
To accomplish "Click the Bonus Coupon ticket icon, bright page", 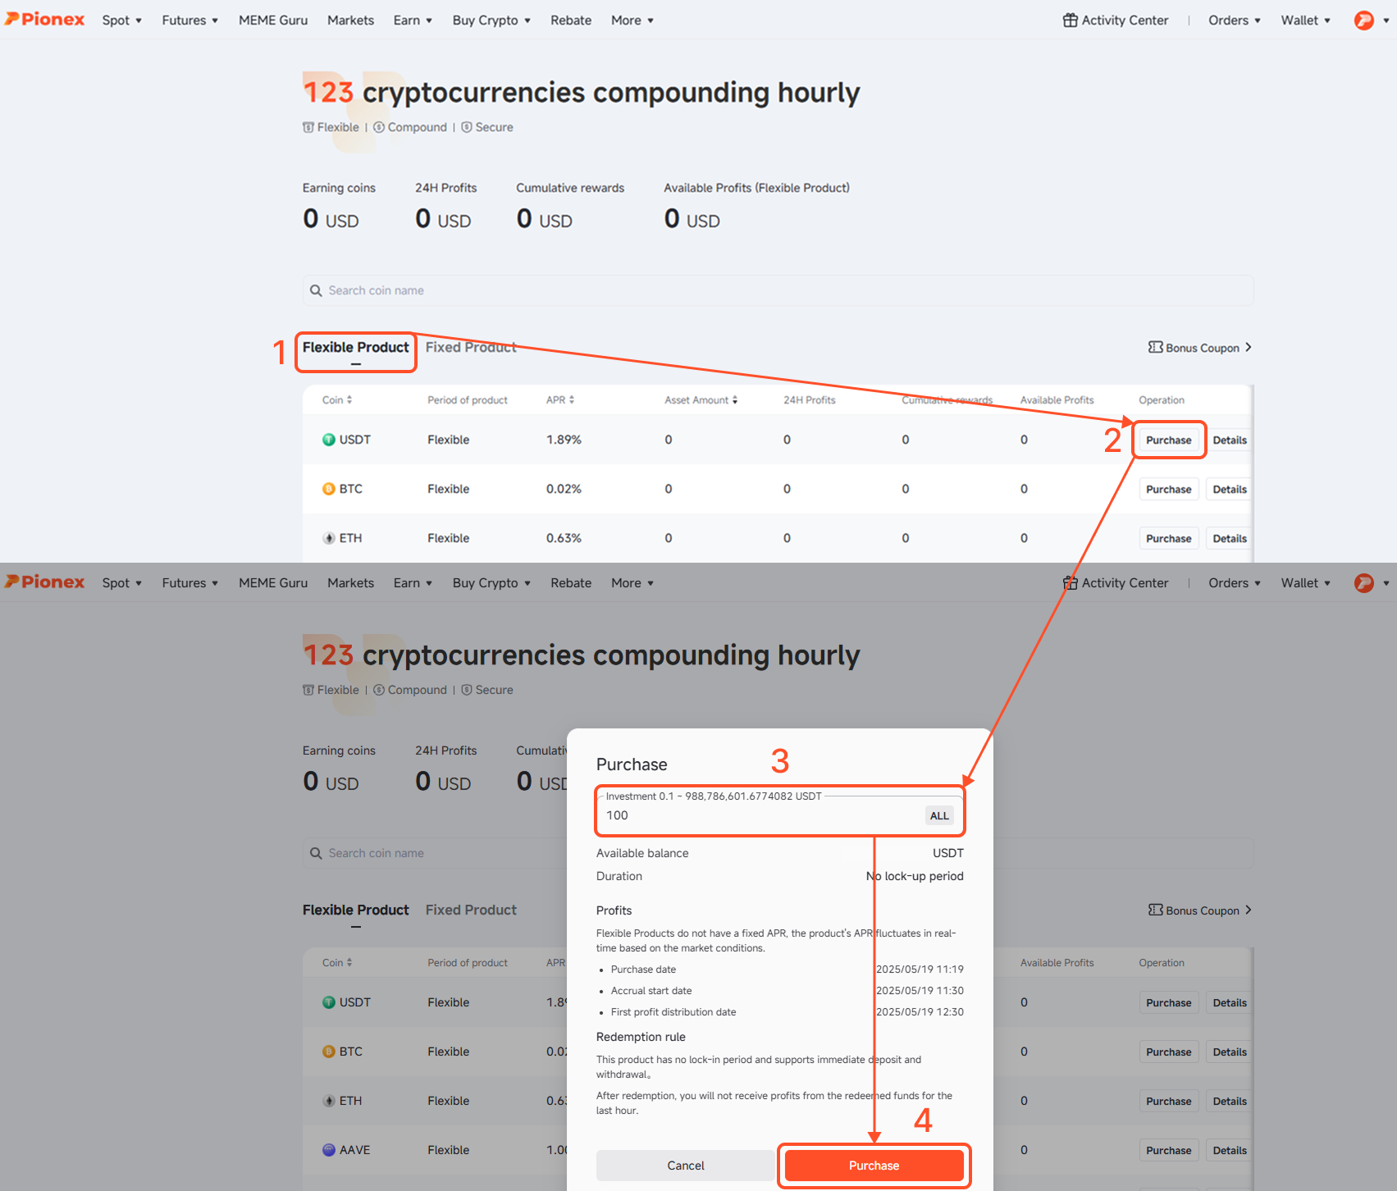I will coord(1155,347).
